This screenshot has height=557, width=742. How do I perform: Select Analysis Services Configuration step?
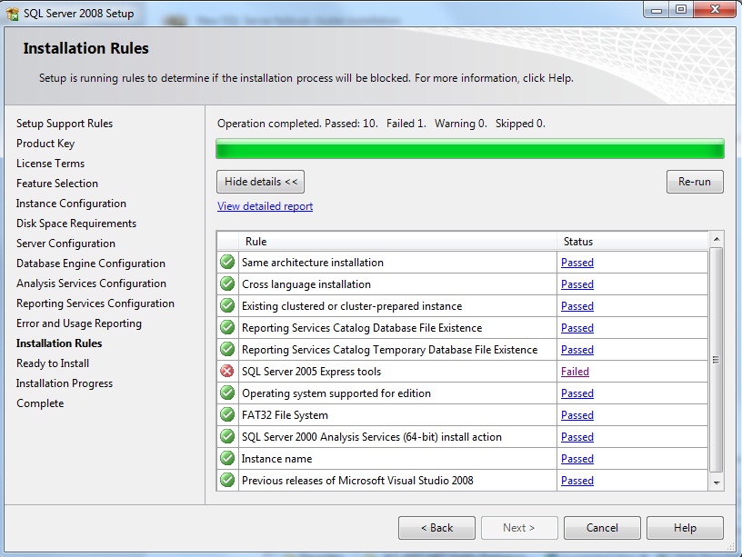pos(91,283)
